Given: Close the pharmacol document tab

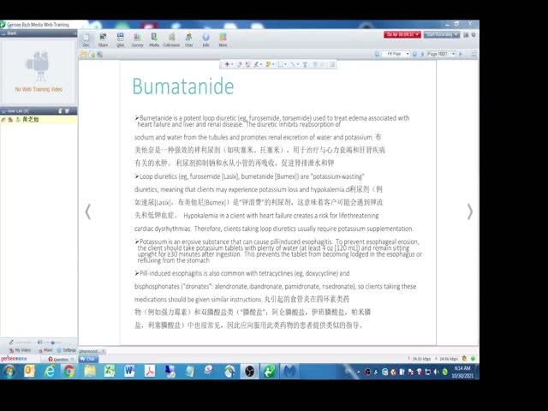Looking at the screenshot, I should pyautogui.click(x=103, y=351).
